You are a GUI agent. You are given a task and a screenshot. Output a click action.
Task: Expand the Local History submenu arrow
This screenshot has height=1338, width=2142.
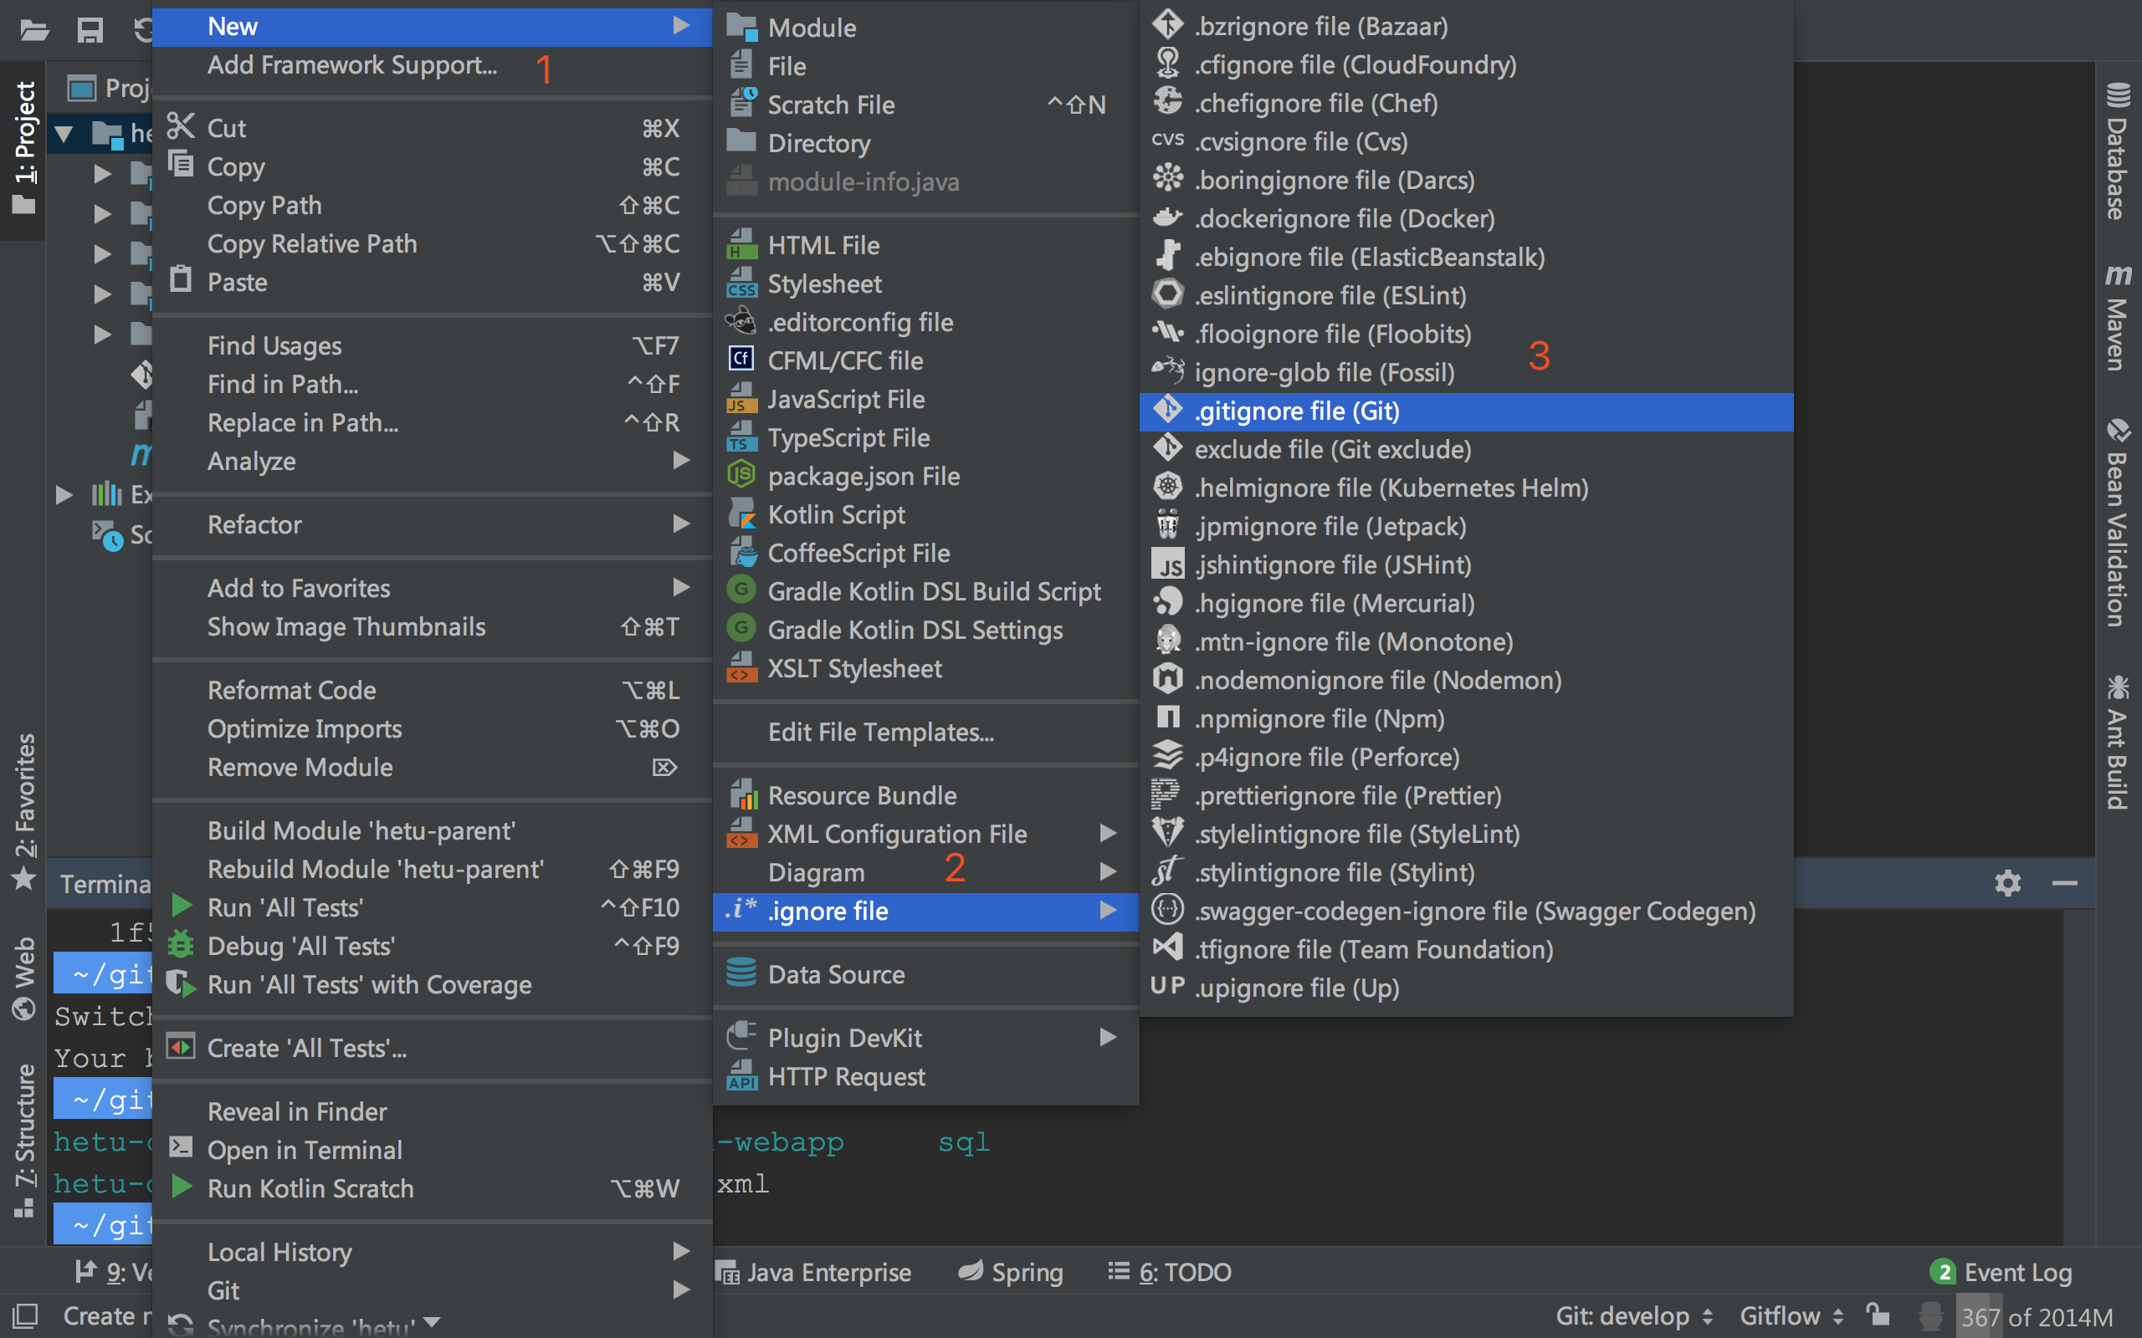click(680, 1251)
